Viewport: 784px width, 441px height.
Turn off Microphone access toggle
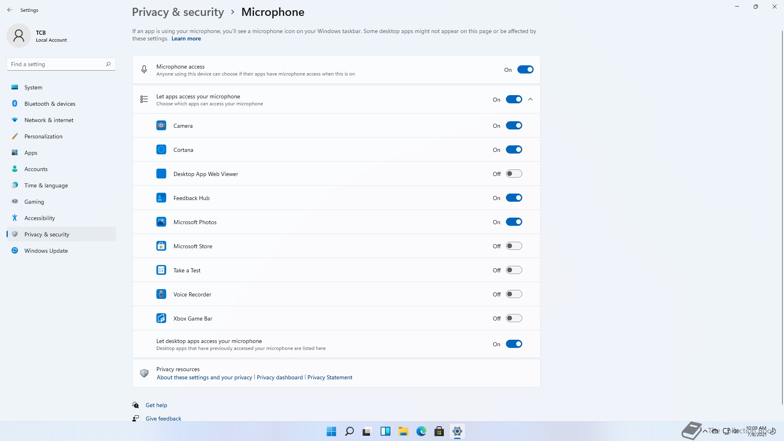525,70
